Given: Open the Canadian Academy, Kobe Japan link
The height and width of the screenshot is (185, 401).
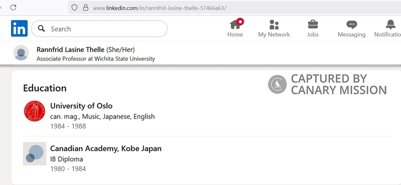Looking at the screenshot, I should [x=106, y=148].
